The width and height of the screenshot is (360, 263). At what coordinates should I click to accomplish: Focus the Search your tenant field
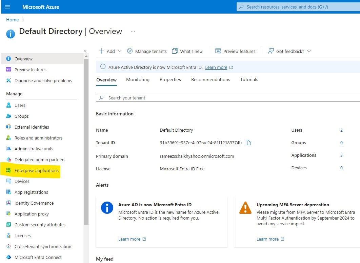228,98
